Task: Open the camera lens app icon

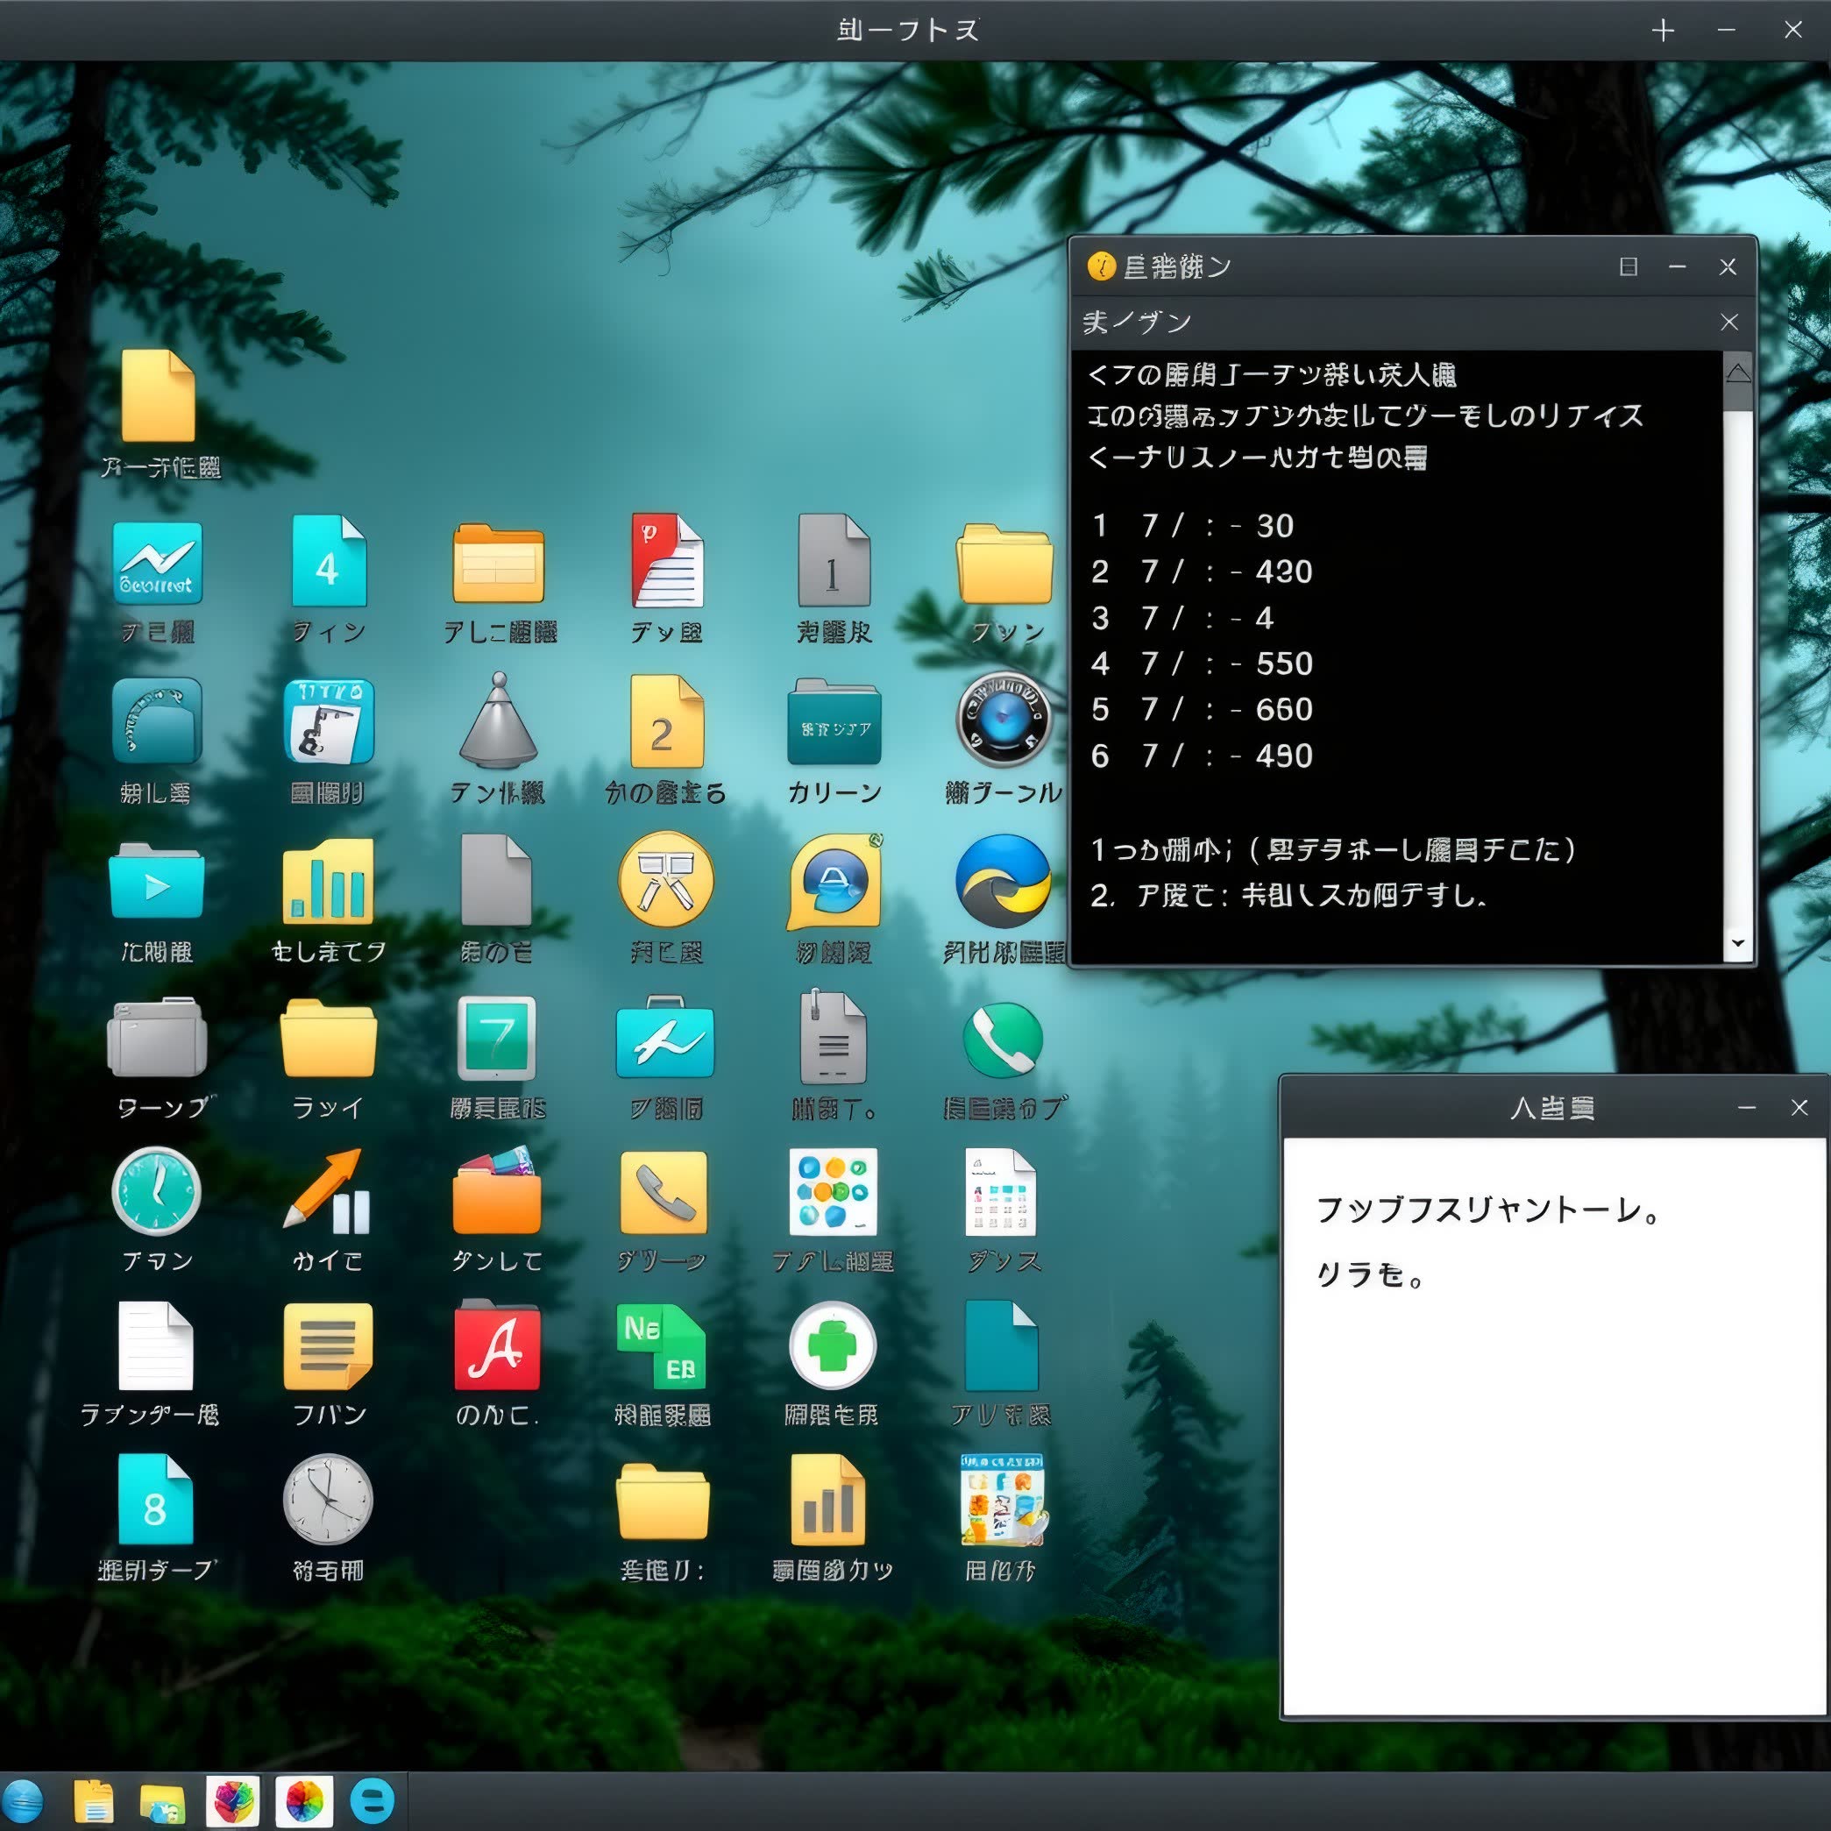Action: click(1003, 720)
